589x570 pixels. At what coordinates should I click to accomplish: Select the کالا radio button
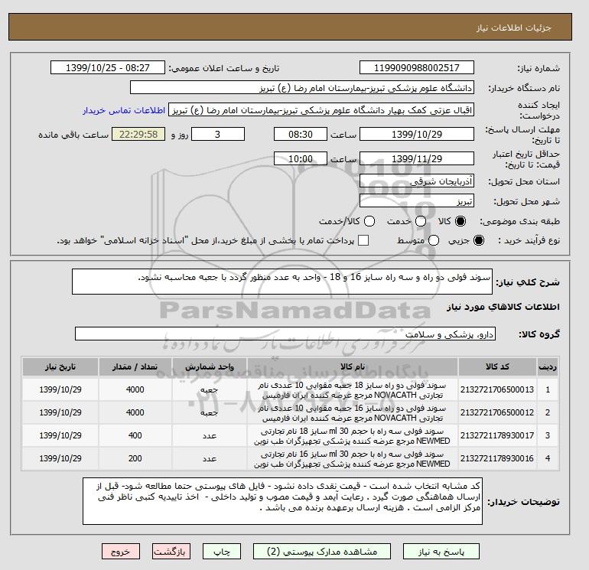point(460,221)
